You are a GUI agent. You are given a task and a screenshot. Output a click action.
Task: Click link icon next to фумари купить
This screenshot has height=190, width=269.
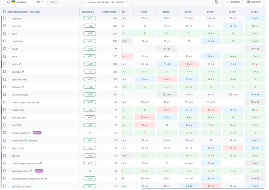[31, 171]
